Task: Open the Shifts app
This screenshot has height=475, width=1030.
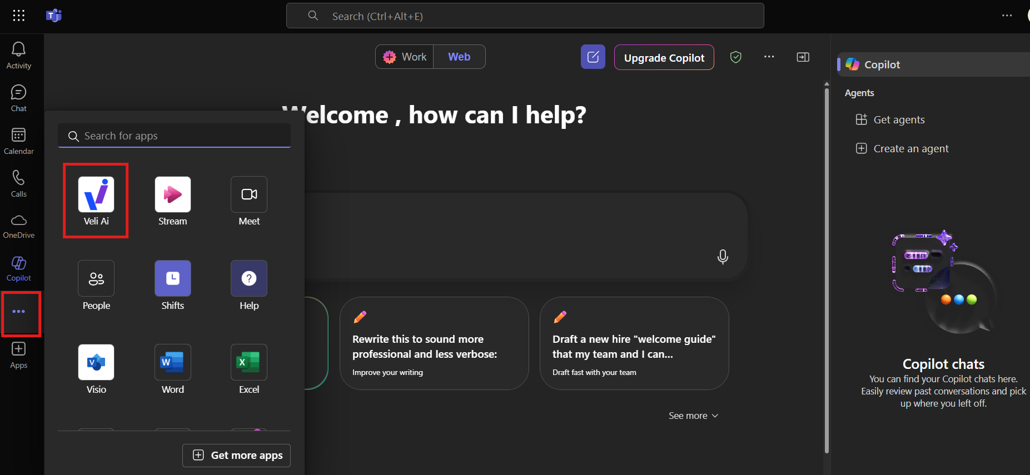Action: tap(173, 286)
